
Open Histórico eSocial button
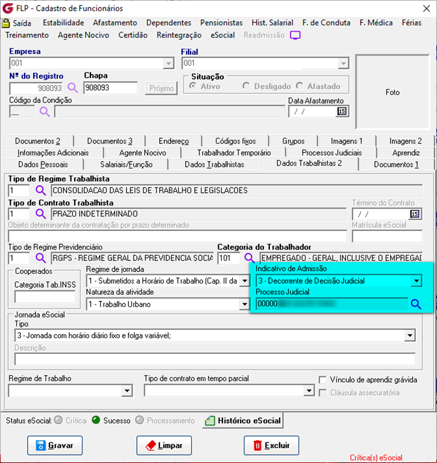tap(243, 420)
